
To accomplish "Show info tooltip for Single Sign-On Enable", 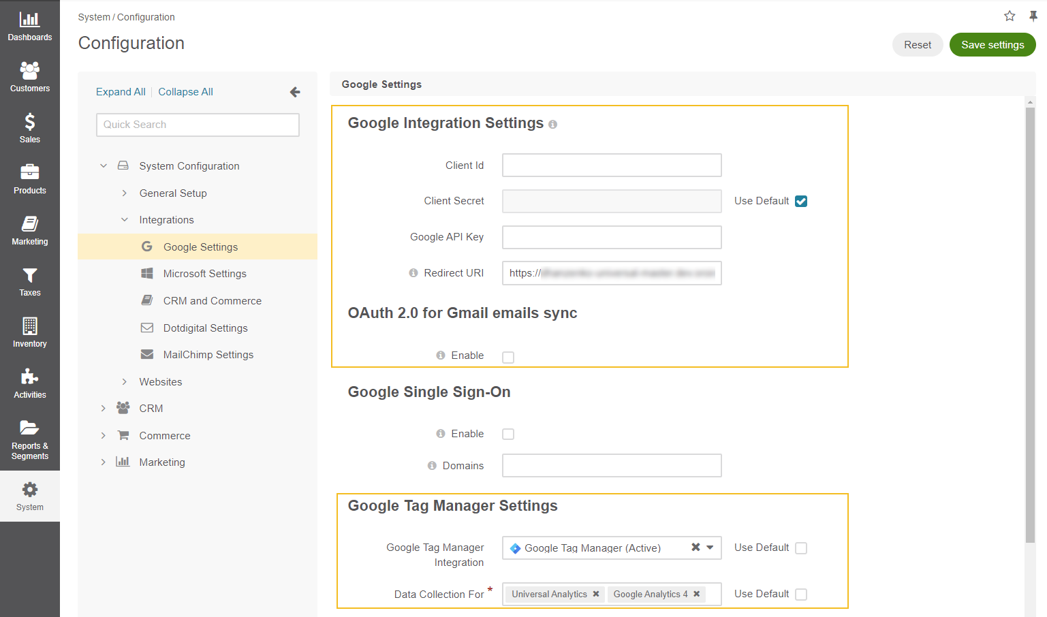I will click(x=441, y=434).
